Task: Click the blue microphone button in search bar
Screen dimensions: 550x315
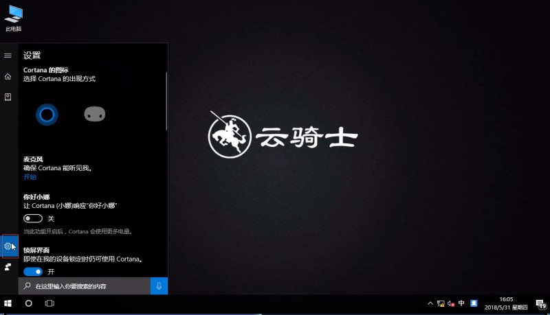Action: (x=159, y=286)
